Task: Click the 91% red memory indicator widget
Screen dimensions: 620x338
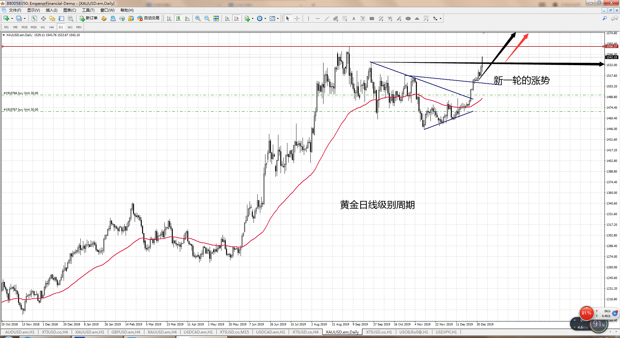Action: 586,313
